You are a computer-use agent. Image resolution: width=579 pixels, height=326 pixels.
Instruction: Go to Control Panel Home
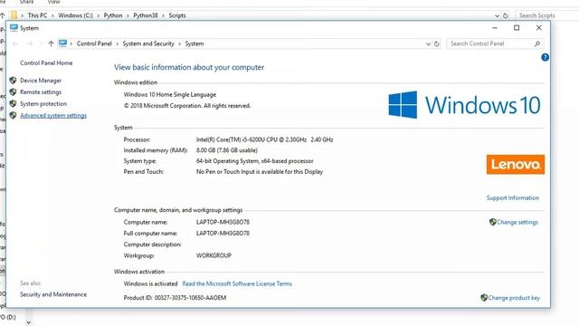pos(46,62)
